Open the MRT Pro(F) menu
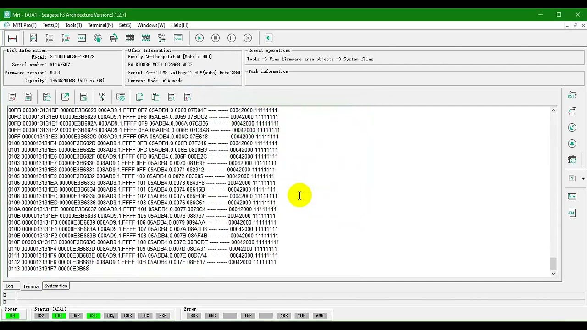 coord(24,25)
